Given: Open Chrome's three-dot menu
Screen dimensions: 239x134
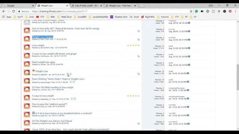Looking at the screenshot, I should [x=236, y=11].
